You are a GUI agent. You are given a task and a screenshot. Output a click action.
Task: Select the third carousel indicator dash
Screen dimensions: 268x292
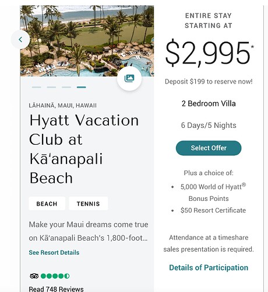[x=66, y=87]
